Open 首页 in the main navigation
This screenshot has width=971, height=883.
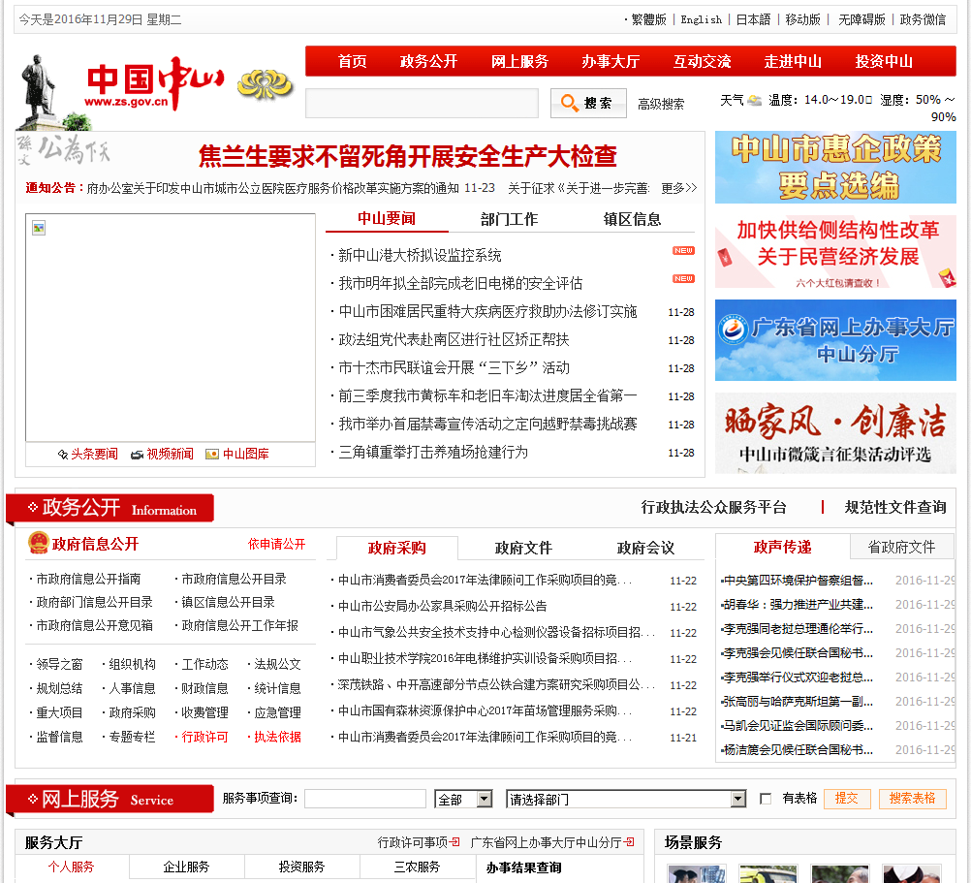tap(353, 61)
